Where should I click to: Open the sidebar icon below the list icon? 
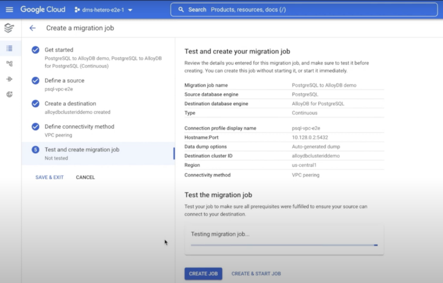tap(10, 64)
